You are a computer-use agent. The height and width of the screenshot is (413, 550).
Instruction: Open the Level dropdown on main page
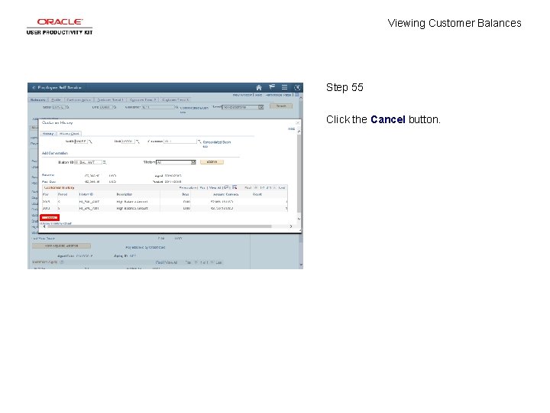[x=243, y=107]
